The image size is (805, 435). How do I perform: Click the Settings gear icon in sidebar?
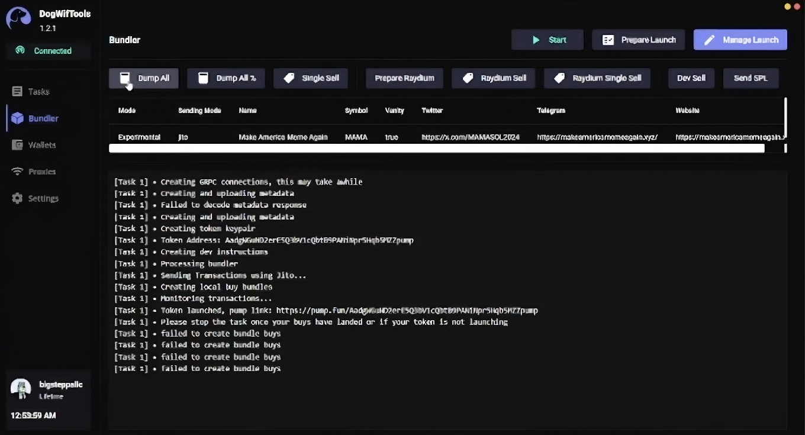[x=17, y=198]
